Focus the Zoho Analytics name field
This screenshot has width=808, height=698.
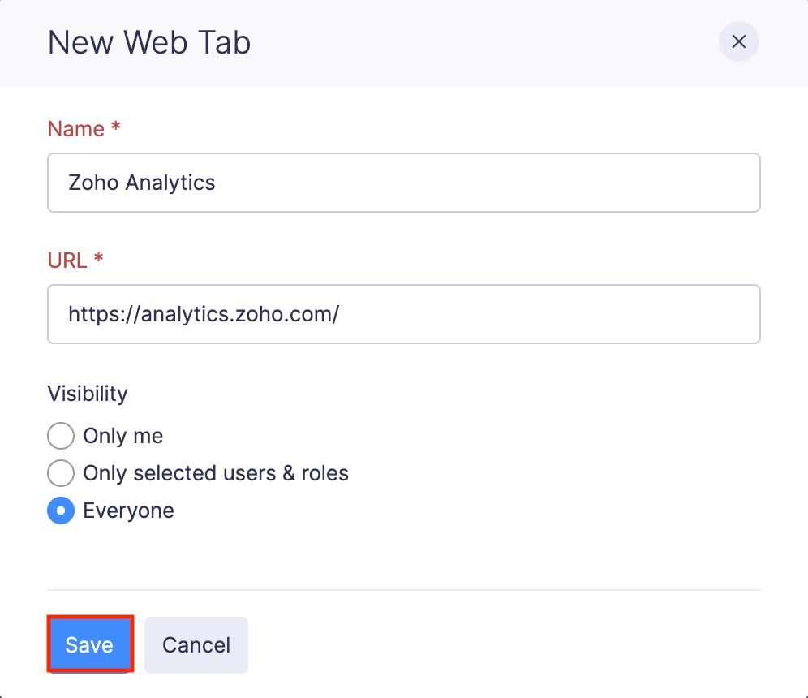click(x=404, y=183)
